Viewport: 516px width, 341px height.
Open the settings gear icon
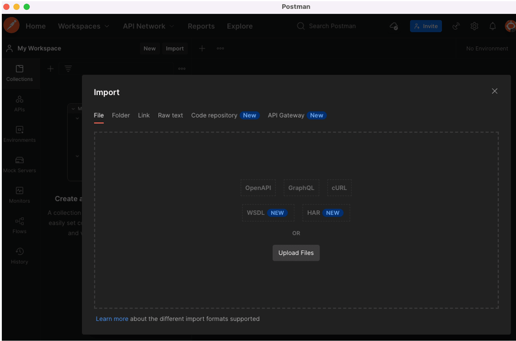pyautogui.click(x=474, y=26)
